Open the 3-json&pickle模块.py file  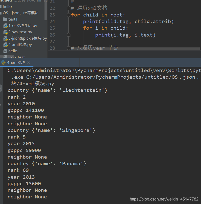coord(28,38)
